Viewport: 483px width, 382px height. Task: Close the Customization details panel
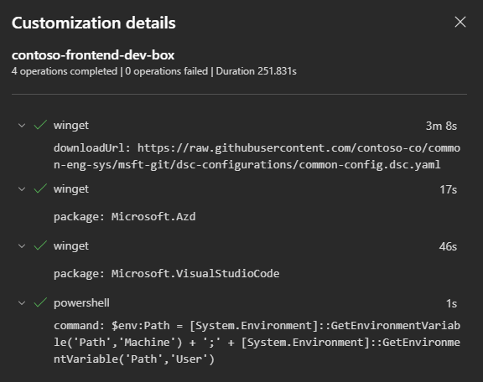[460, 22]
